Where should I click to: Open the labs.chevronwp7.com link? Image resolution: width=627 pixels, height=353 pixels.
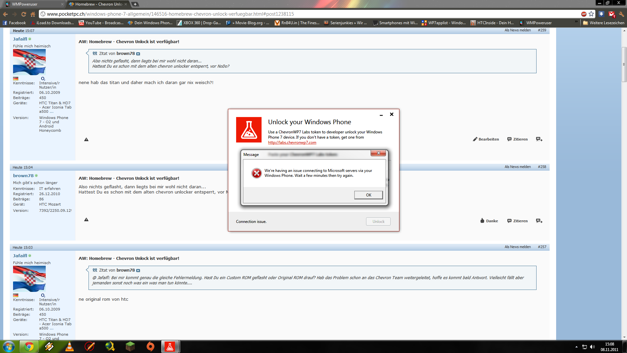292,143
